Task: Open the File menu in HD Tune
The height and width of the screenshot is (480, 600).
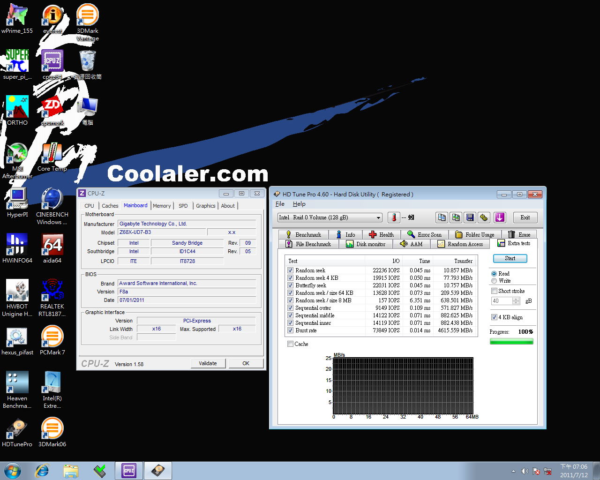Action: pos(280,204)
